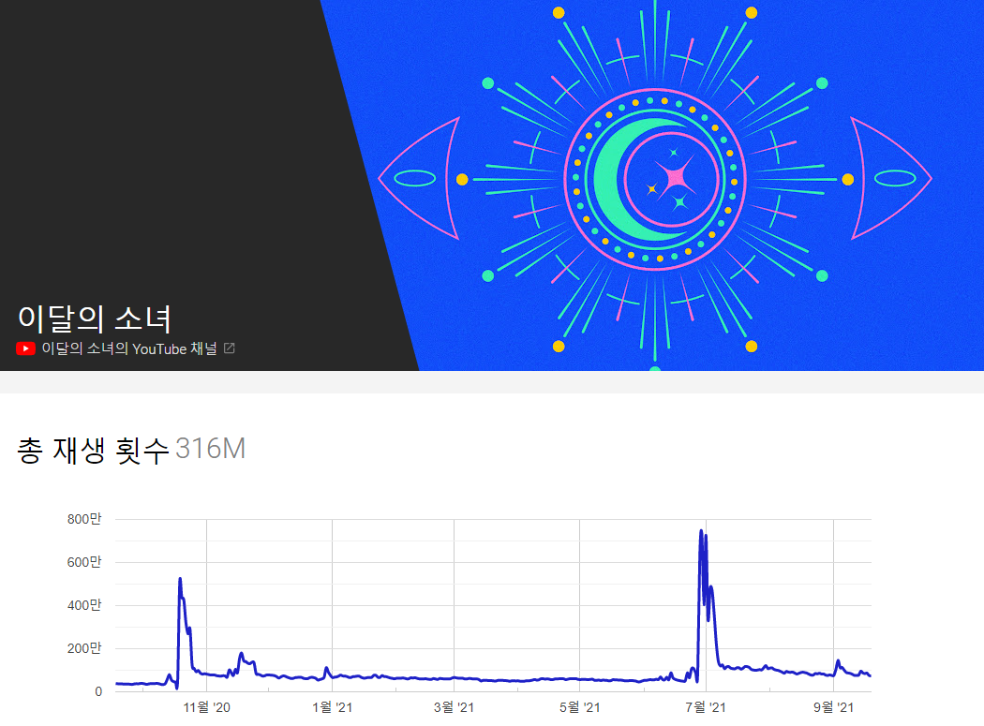Click the 3월 '21 x-axis label

pyautogui.click(x=447, y=707)
